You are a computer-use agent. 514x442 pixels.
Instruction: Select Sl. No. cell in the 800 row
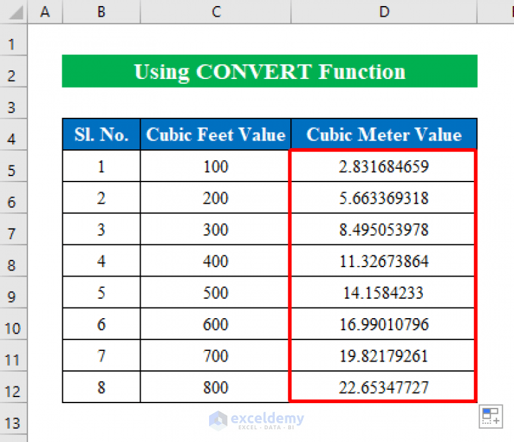point(101,386)
